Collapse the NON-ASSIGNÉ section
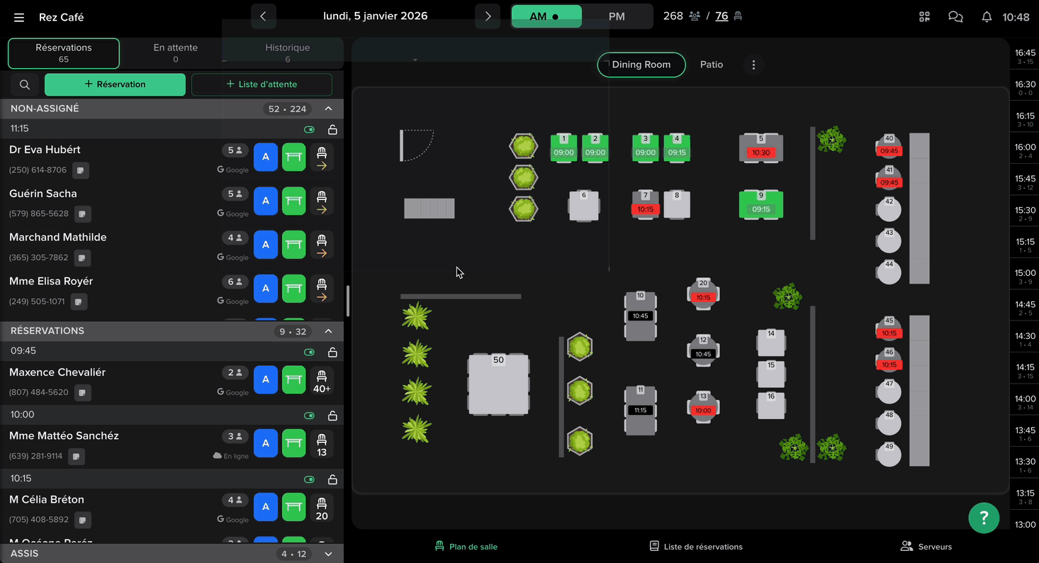 328,108
